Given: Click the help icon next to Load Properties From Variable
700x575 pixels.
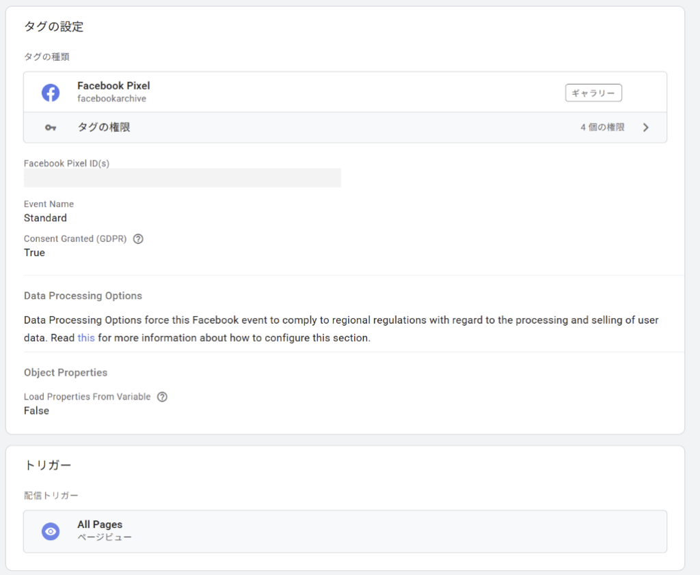Looking at the screenshot, I should coord(163,397).
